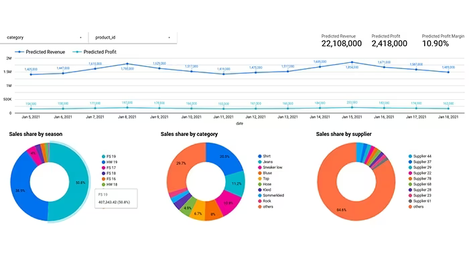
Task: Select FS 19 in season legend
Action: pos(109,156)
